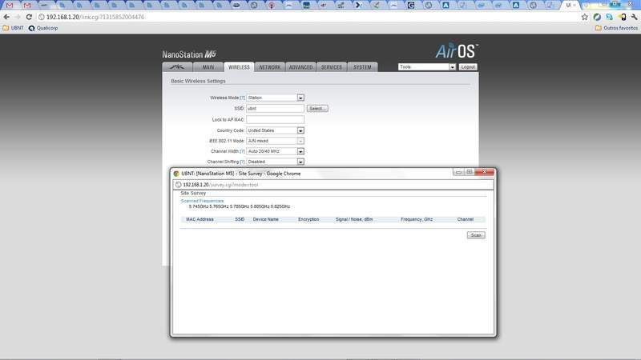Expand the Country Code dropdown

pyautogui.click(x=275, y=130)
